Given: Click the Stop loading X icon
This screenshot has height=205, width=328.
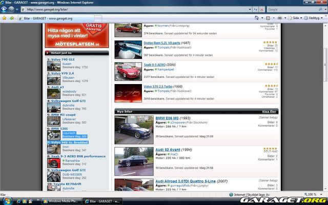Looking at the screenshot, I should click(x=261, y=9).
